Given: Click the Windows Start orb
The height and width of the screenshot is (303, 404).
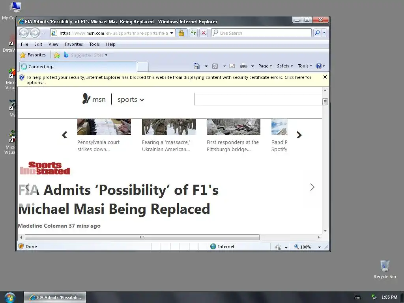Looking at the screenshot, I should click(10, 297).
